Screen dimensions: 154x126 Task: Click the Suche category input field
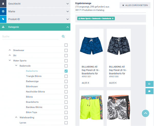click(x=31, y=37)
